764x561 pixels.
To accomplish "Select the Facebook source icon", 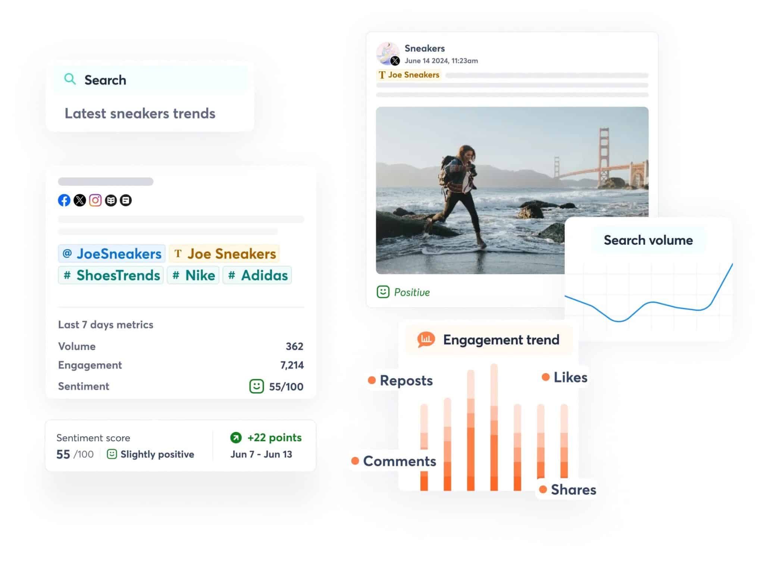I will tap(64, 200).
